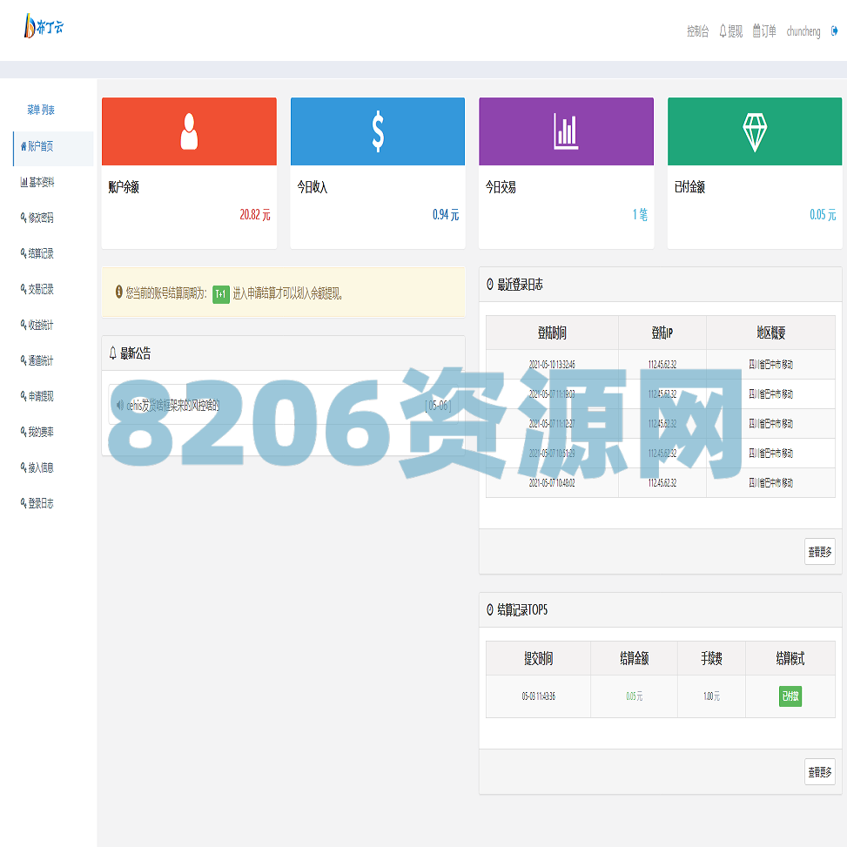Open the chuncheng user menu
The height and width of the screenshot is (847, 847).
(803, 31)
